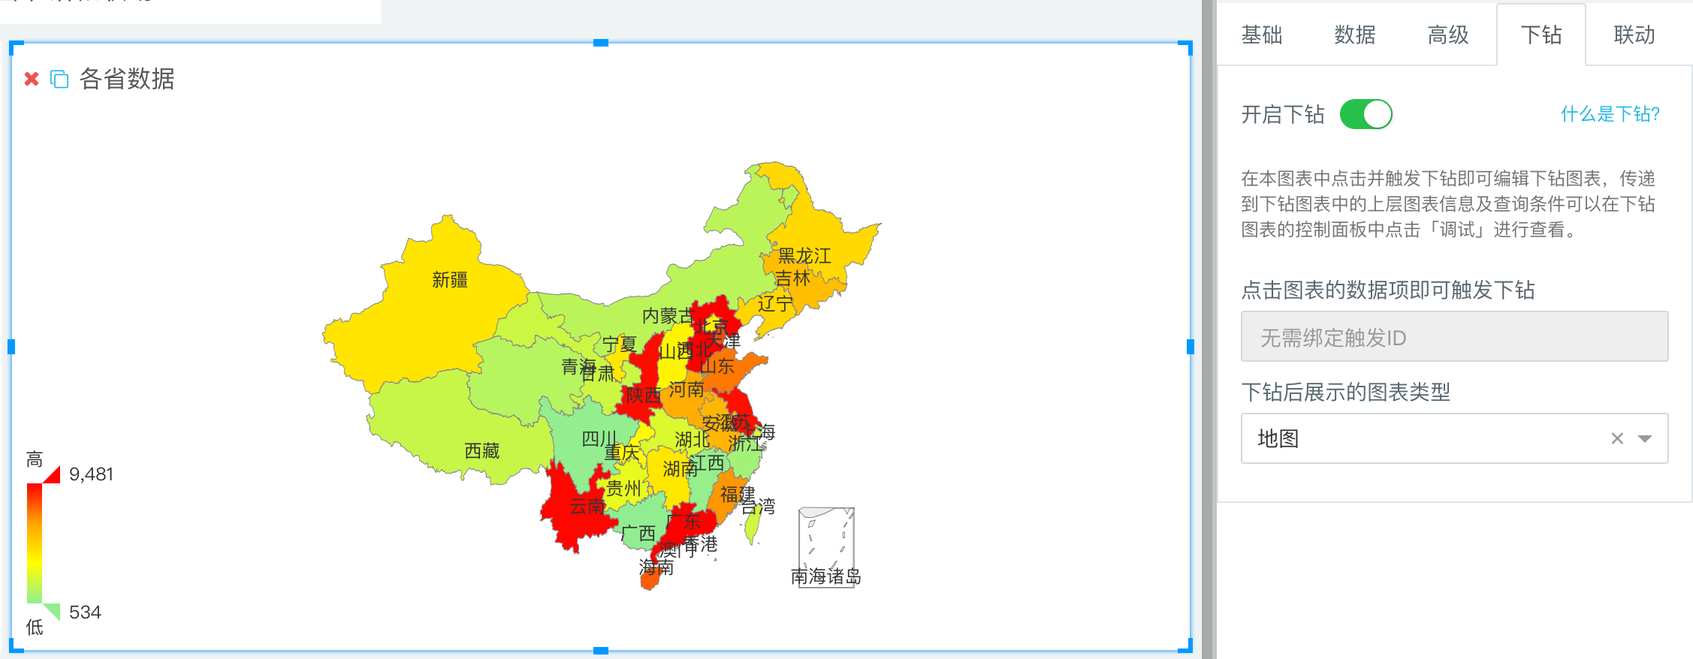Switch to the 基础 tab
1693x659 pixels.
(x=1262, y=35)
